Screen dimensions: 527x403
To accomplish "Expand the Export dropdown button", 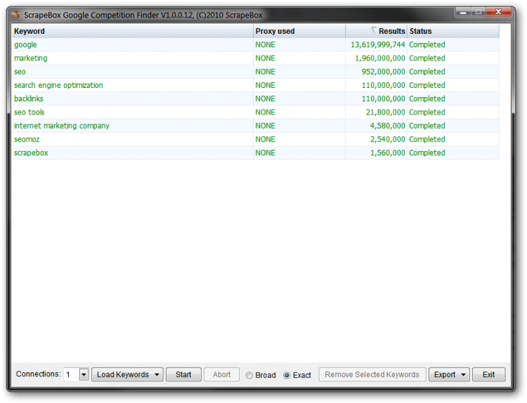I will (x=449, y=374).
